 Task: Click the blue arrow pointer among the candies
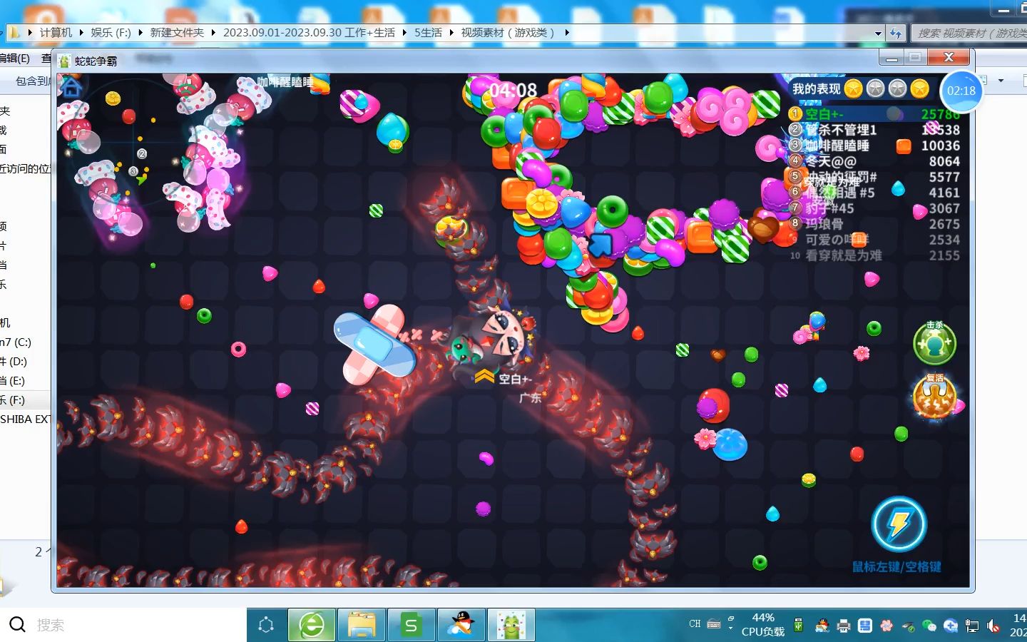[600, 245]
